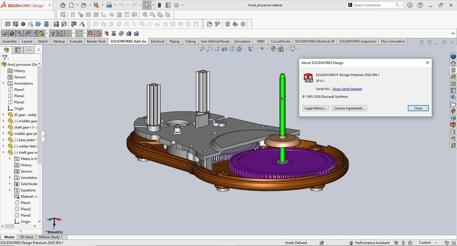Open the FeatureManager design tree tab

7,50
